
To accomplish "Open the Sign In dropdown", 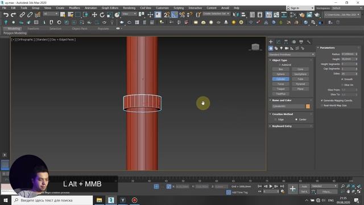I will click(300, 8).
